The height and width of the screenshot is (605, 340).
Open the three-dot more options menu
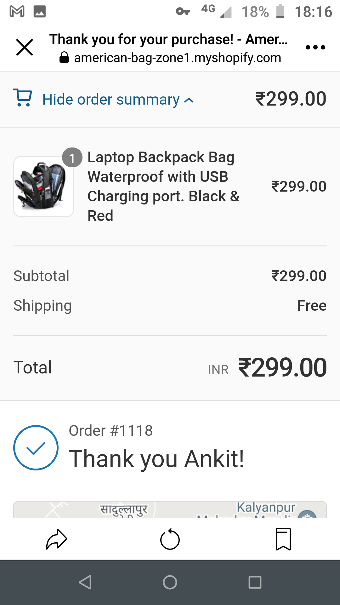(x=315, y=47)
